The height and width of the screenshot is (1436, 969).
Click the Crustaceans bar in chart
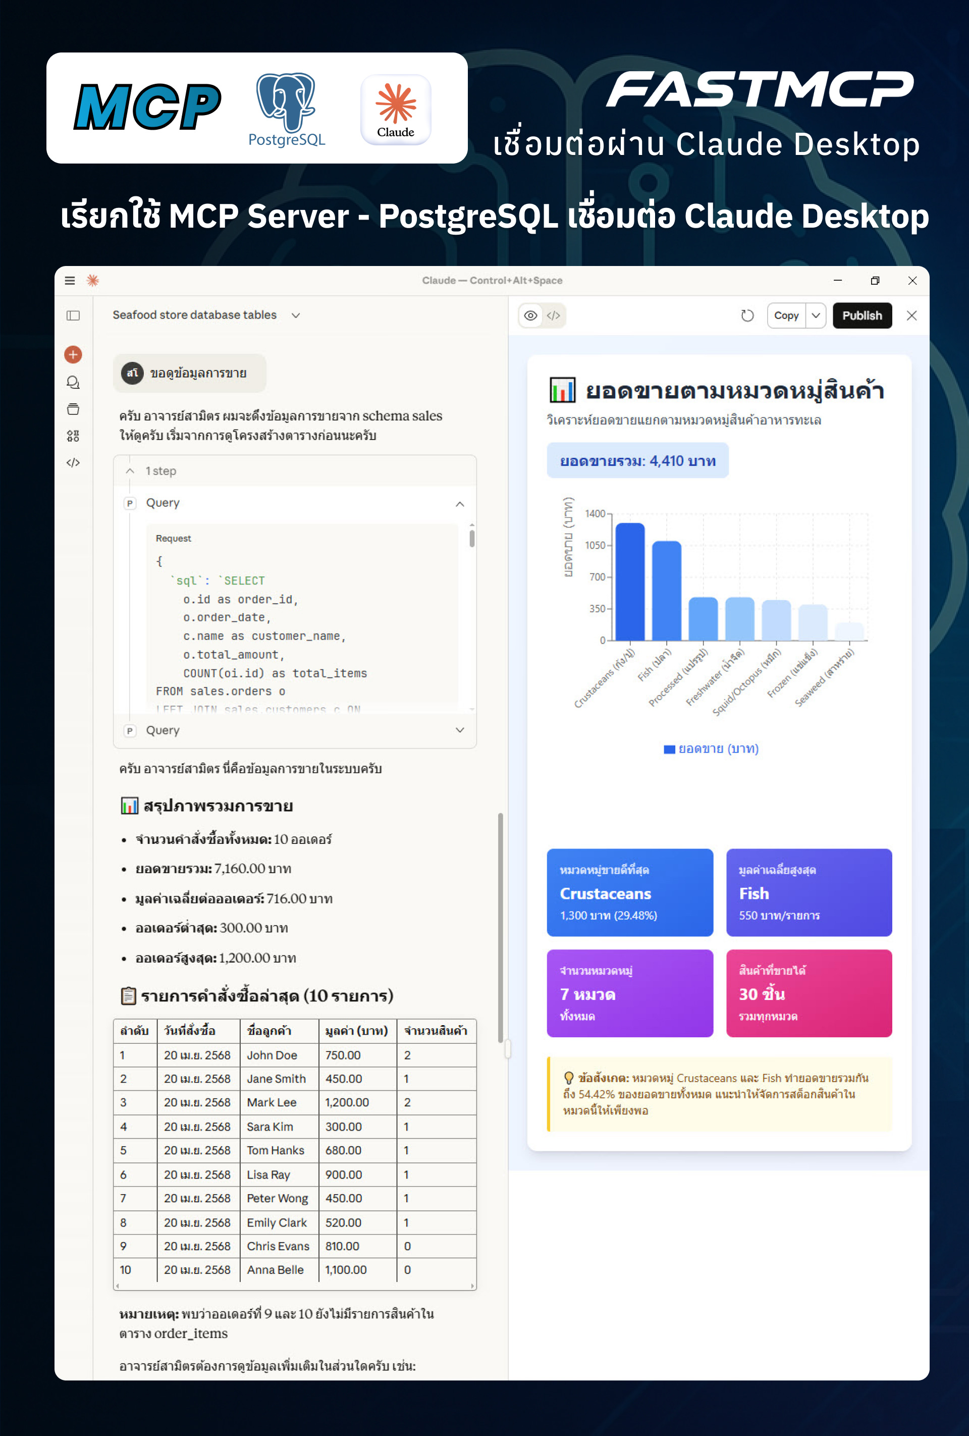click(630, 581)
